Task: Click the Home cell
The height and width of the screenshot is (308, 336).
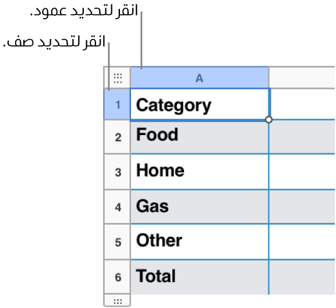Action: (200, 172)
